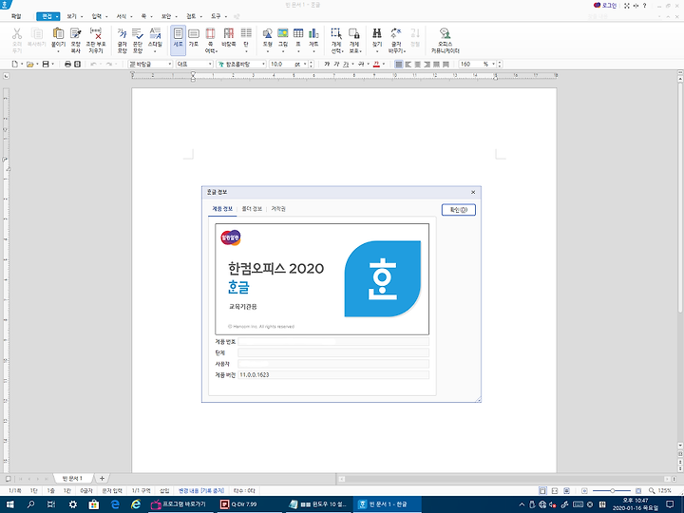
Task: Insert a Table (표) from the ribbon
Action: (298, 34)
